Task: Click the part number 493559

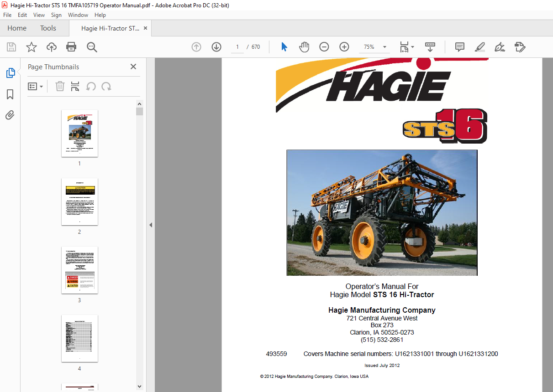Action: (x=276, y=354)
